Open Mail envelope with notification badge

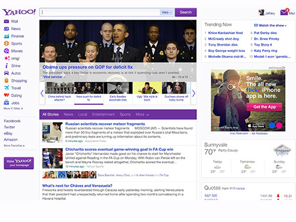[284, 12]
